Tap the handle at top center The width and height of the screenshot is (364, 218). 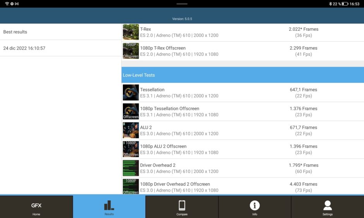pyautogui.click(x=182, y=4)
